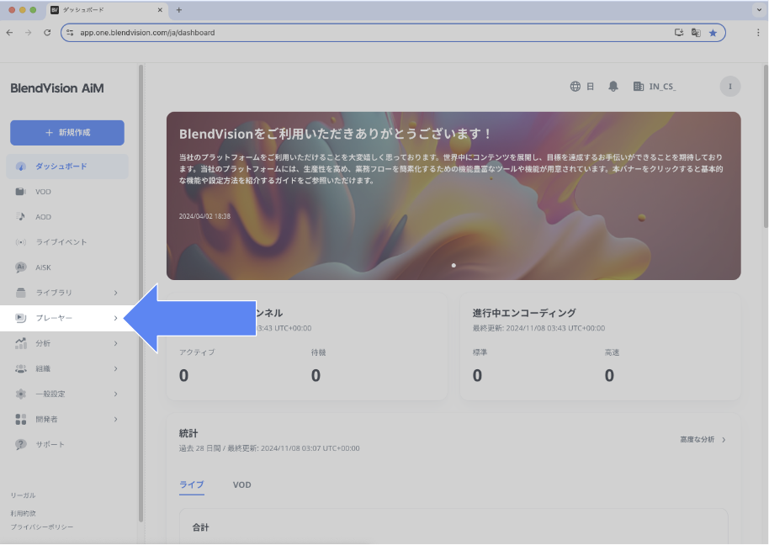Screen dimensions: 769x545
Task: Click the translate page icon
Action: point(696,33)
